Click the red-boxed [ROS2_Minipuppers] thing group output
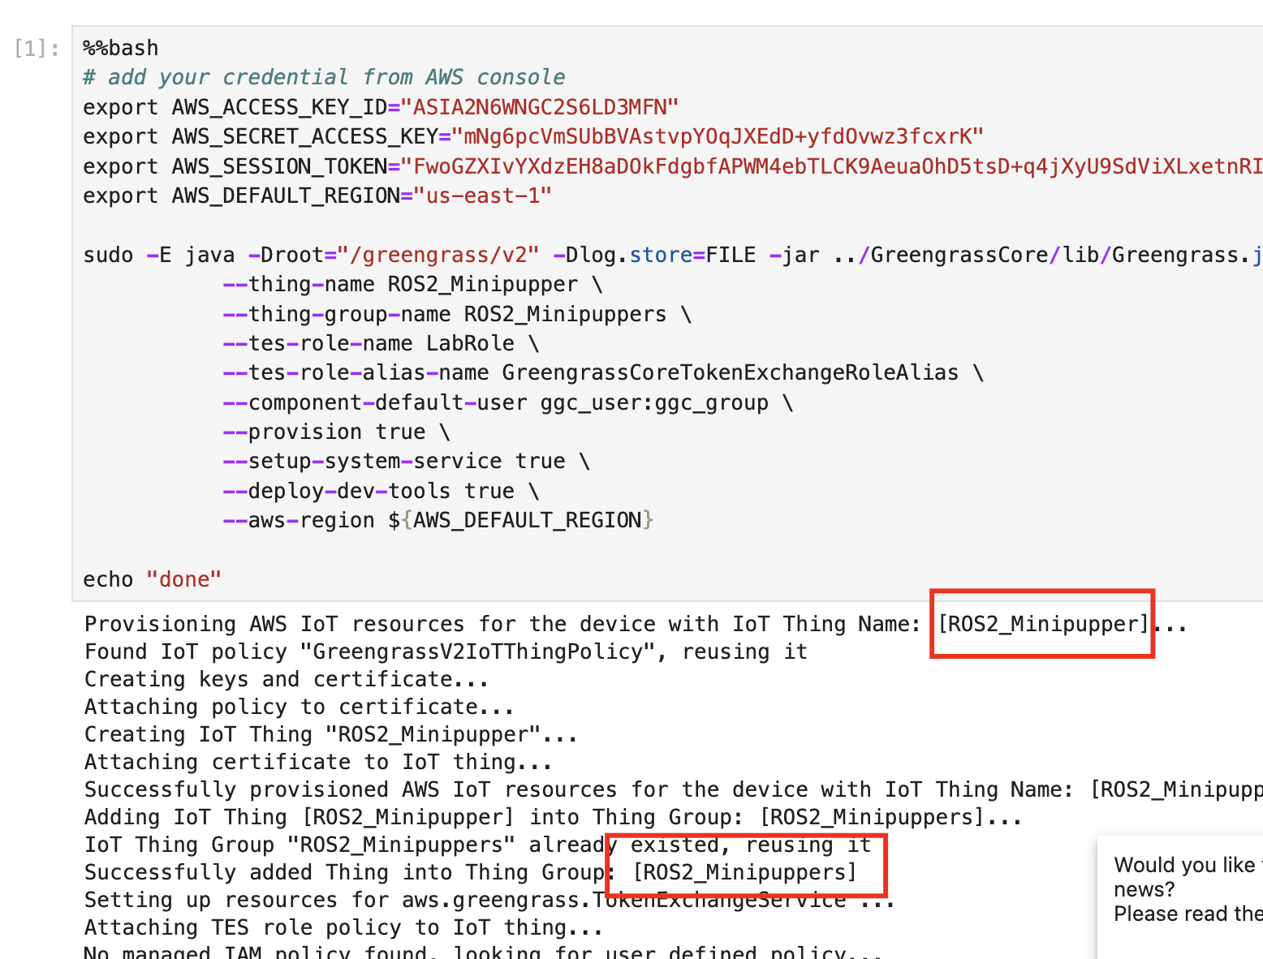Viewport: 1263px width, 959px height. tap(744, 873)
